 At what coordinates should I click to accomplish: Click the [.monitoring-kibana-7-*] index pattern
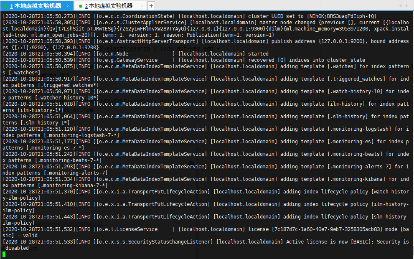point(73,185)
